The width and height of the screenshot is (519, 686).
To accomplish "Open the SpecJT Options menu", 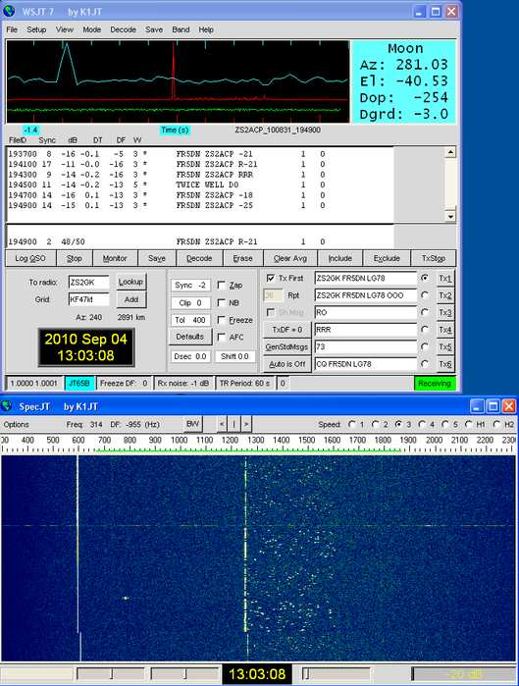I will click(16, 424).
